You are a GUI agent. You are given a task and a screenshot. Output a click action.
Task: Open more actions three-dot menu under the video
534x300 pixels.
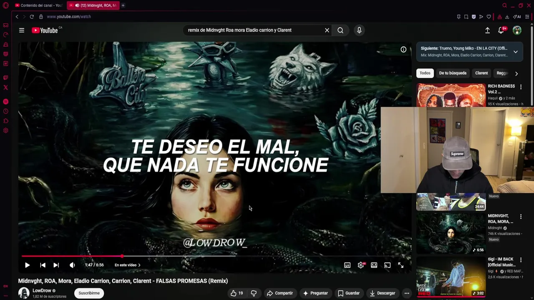[407, 293]
